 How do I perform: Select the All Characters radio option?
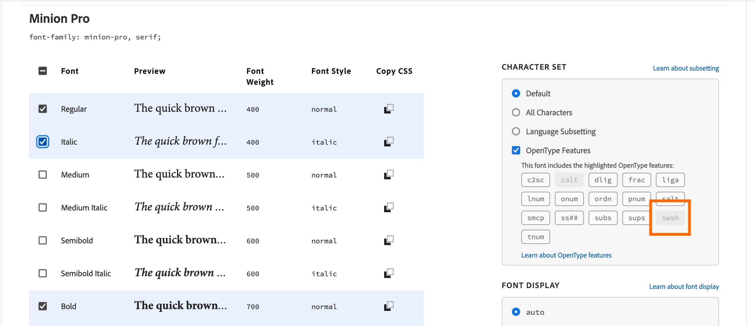click(516, 113)
